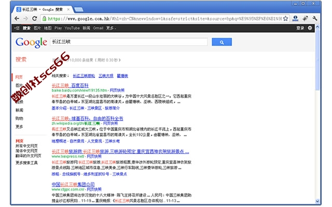Open the 三峡水电 sublink
The height and width of the screenshot is (207, 332).
113,141
